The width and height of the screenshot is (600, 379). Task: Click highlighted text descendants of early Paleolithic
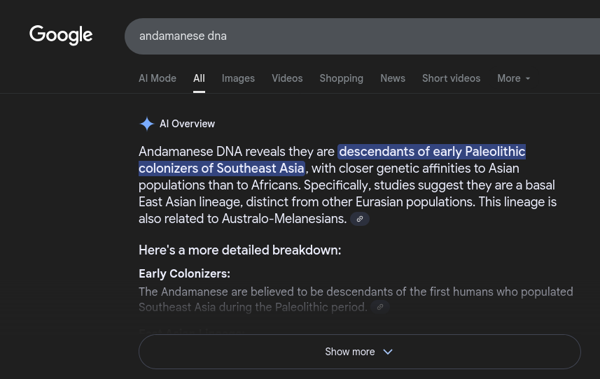tap(432, 152)
